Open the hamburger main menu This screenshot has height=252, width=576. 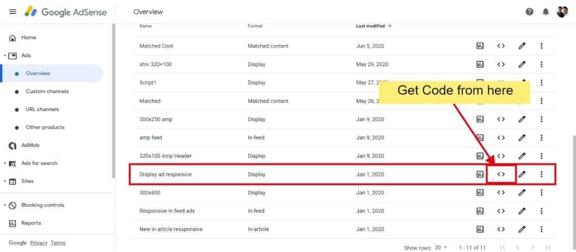pos(12,12)
